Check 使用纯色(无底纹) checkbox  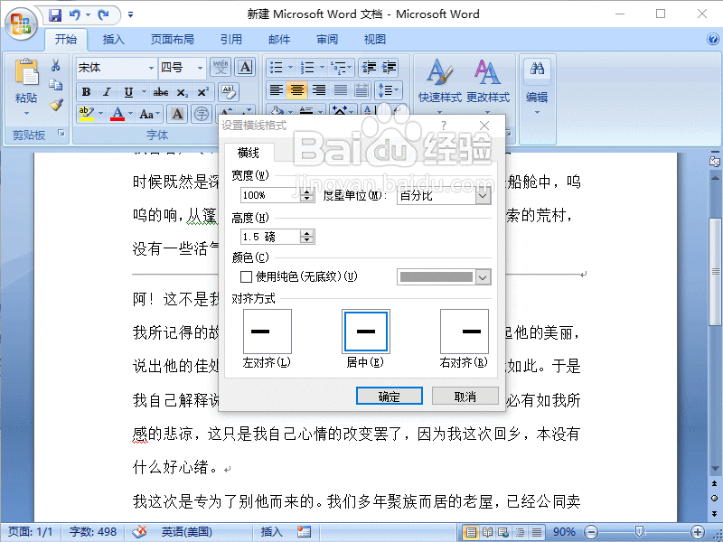pos(246,276)
